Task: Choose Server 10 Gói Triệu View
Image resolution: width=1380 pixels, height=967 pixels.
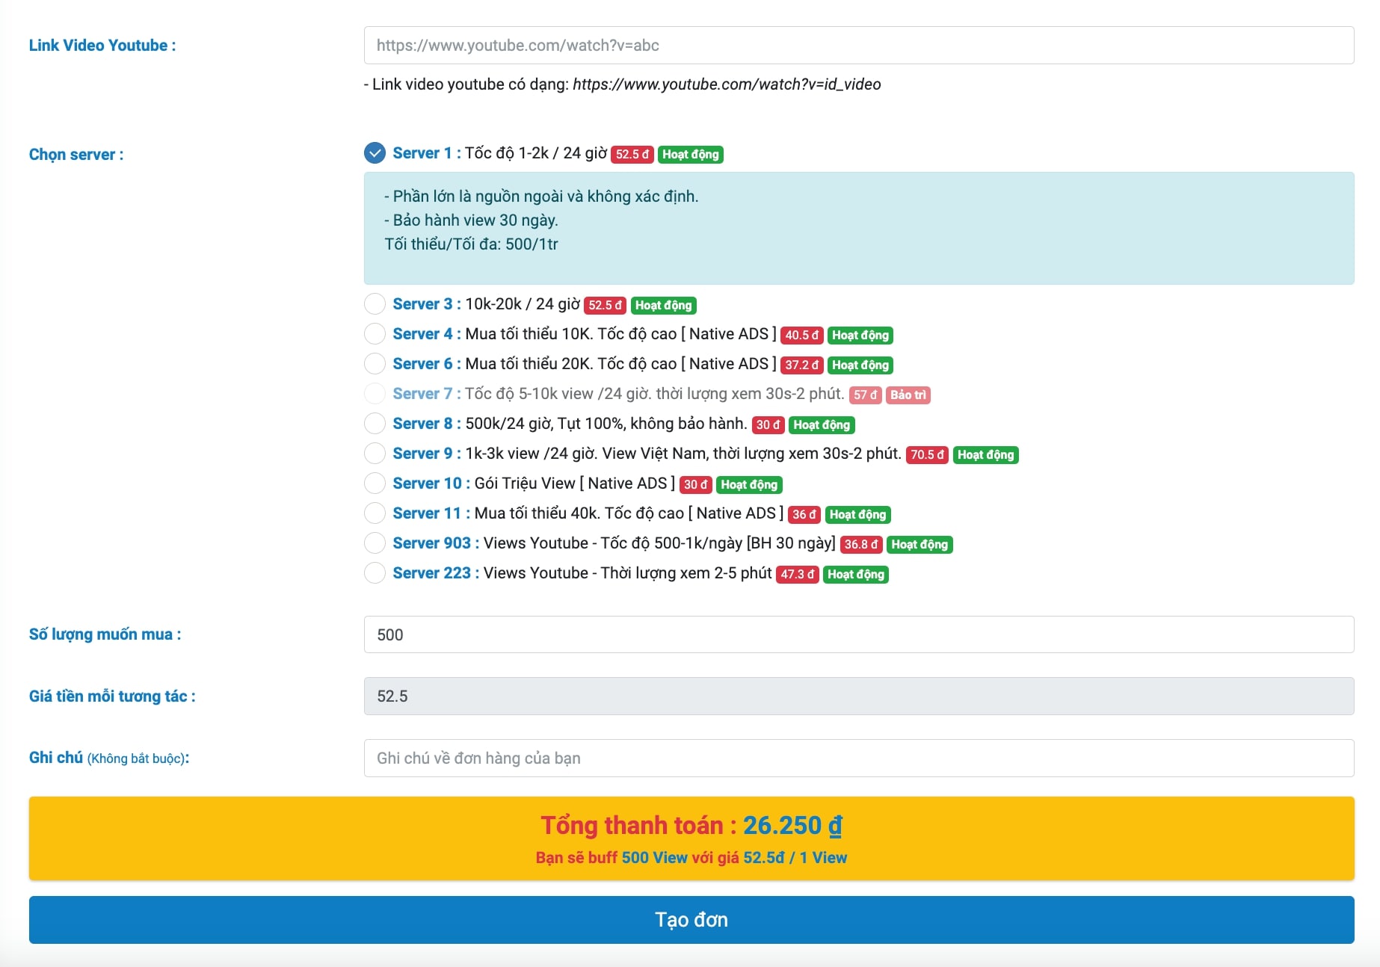Action: coord(375,483)
